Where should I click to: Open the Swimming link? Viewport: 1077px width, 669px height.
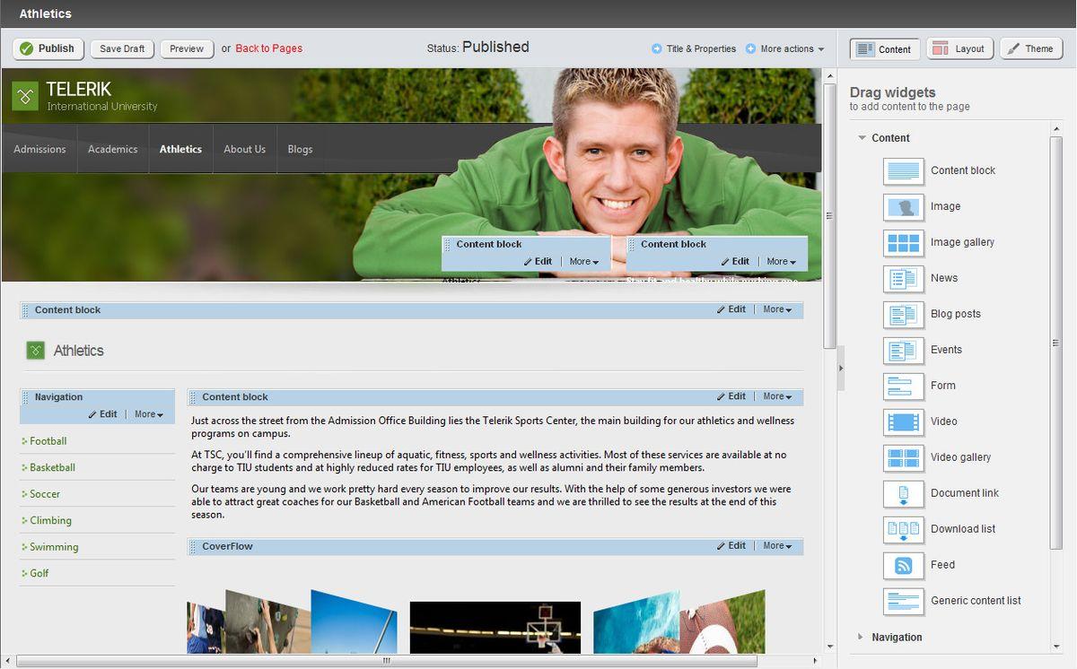pos(54,547)
